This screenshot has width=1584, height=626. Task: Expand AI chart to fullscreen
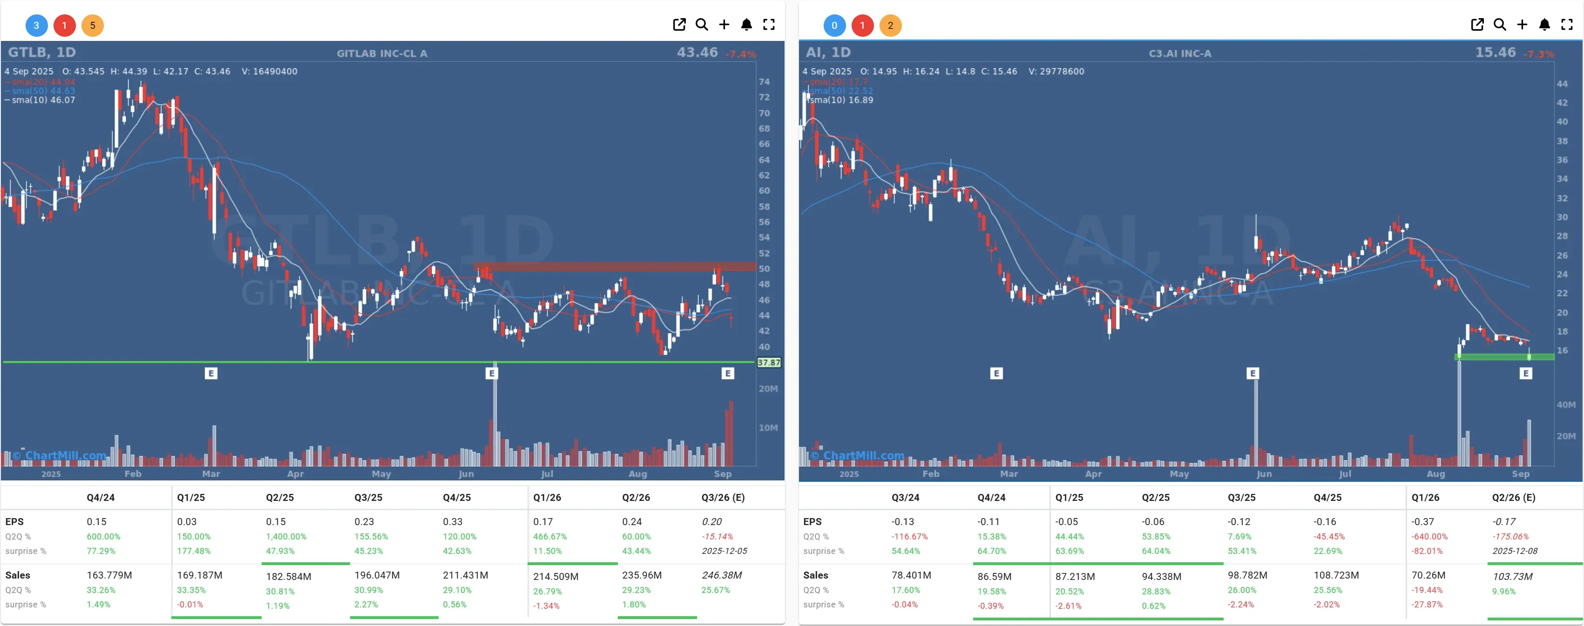point(1567,25)
